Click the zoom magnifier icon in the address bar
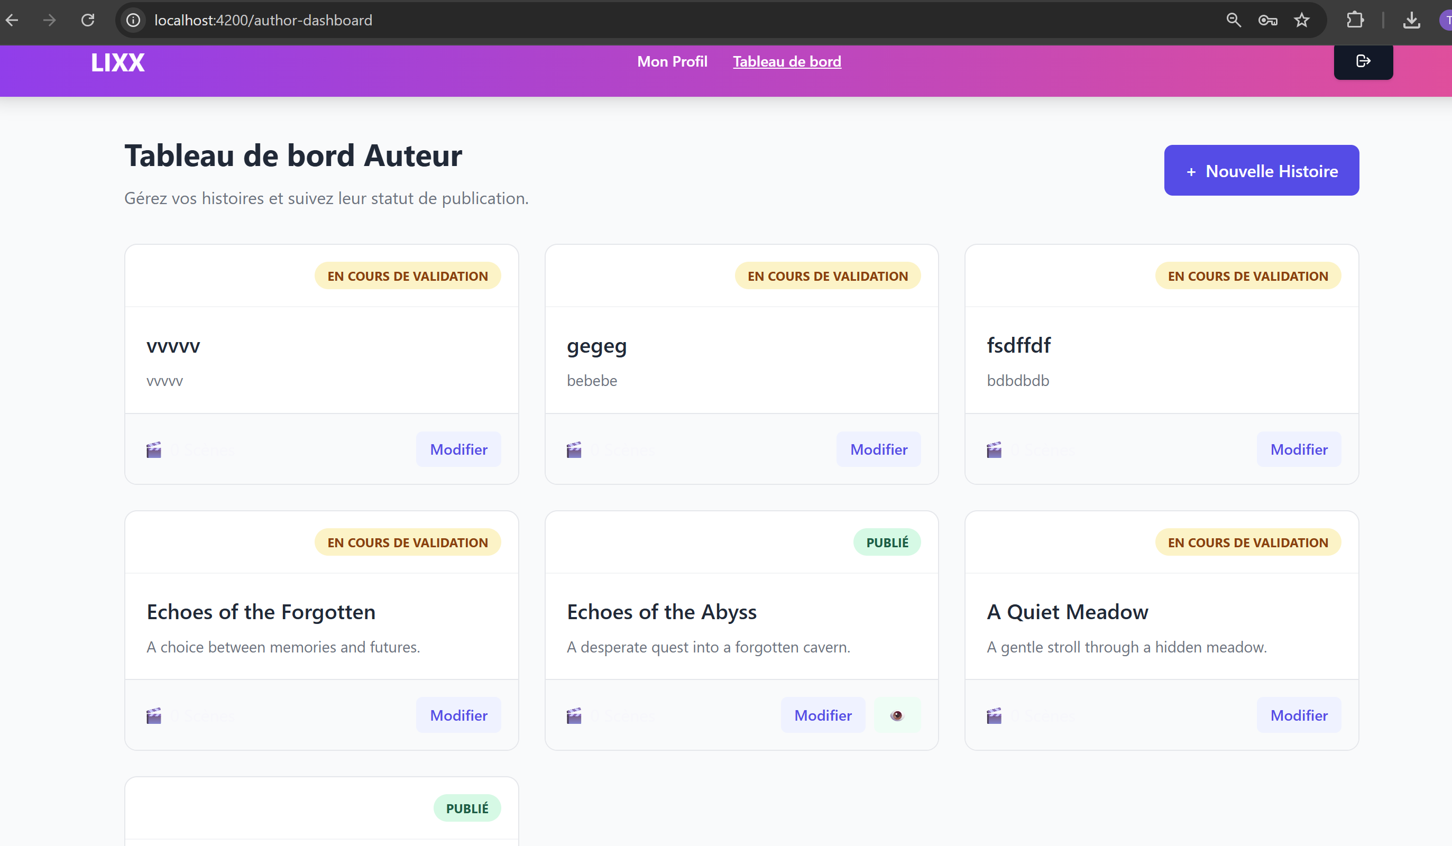The height and width of the screenshot is (846, 1452). point(1233,21)
